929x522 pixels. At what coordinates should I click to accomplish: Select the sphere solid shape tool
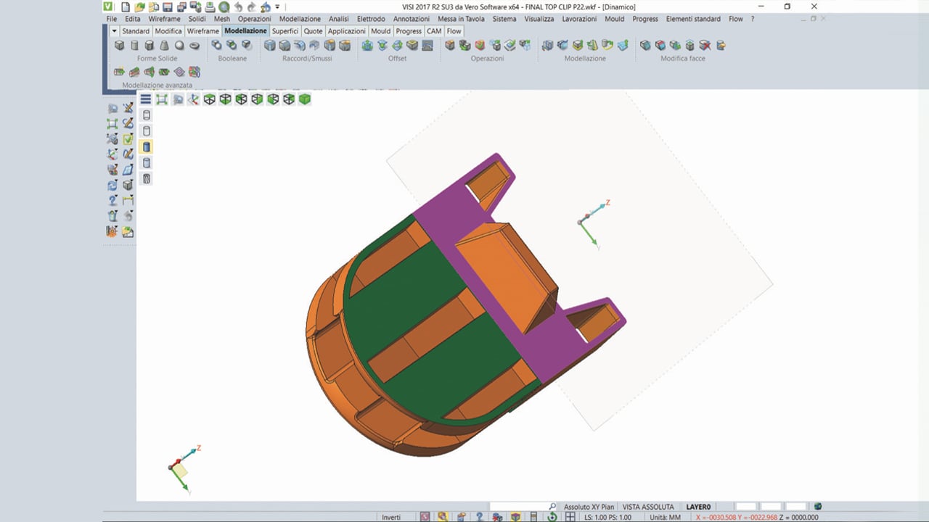(179, 46)
